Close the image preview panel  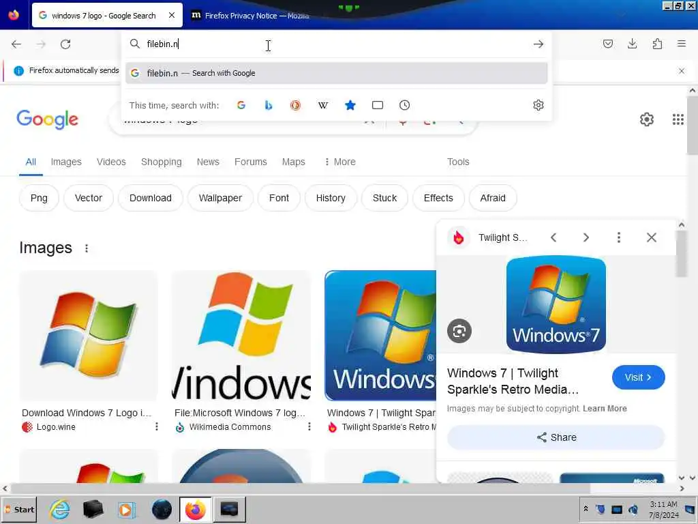click(651, 237)
